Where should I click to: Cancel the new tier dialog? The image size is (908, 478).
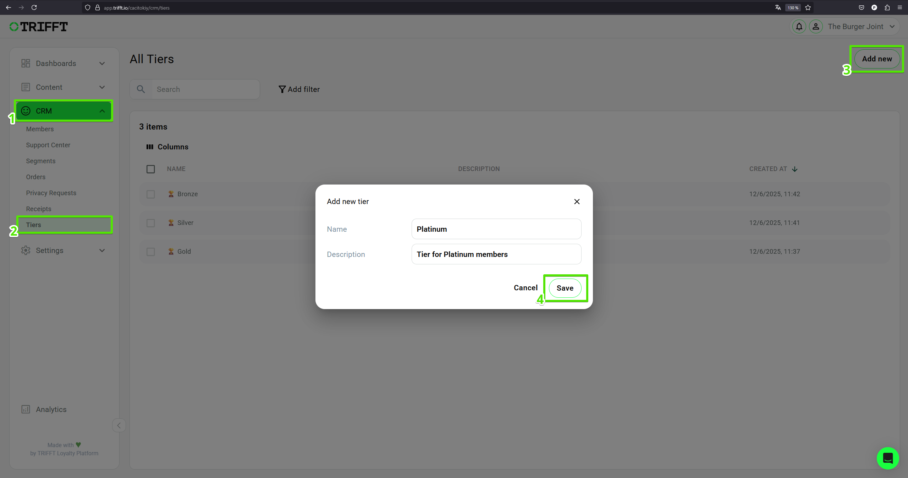click(x=525, y=288)
